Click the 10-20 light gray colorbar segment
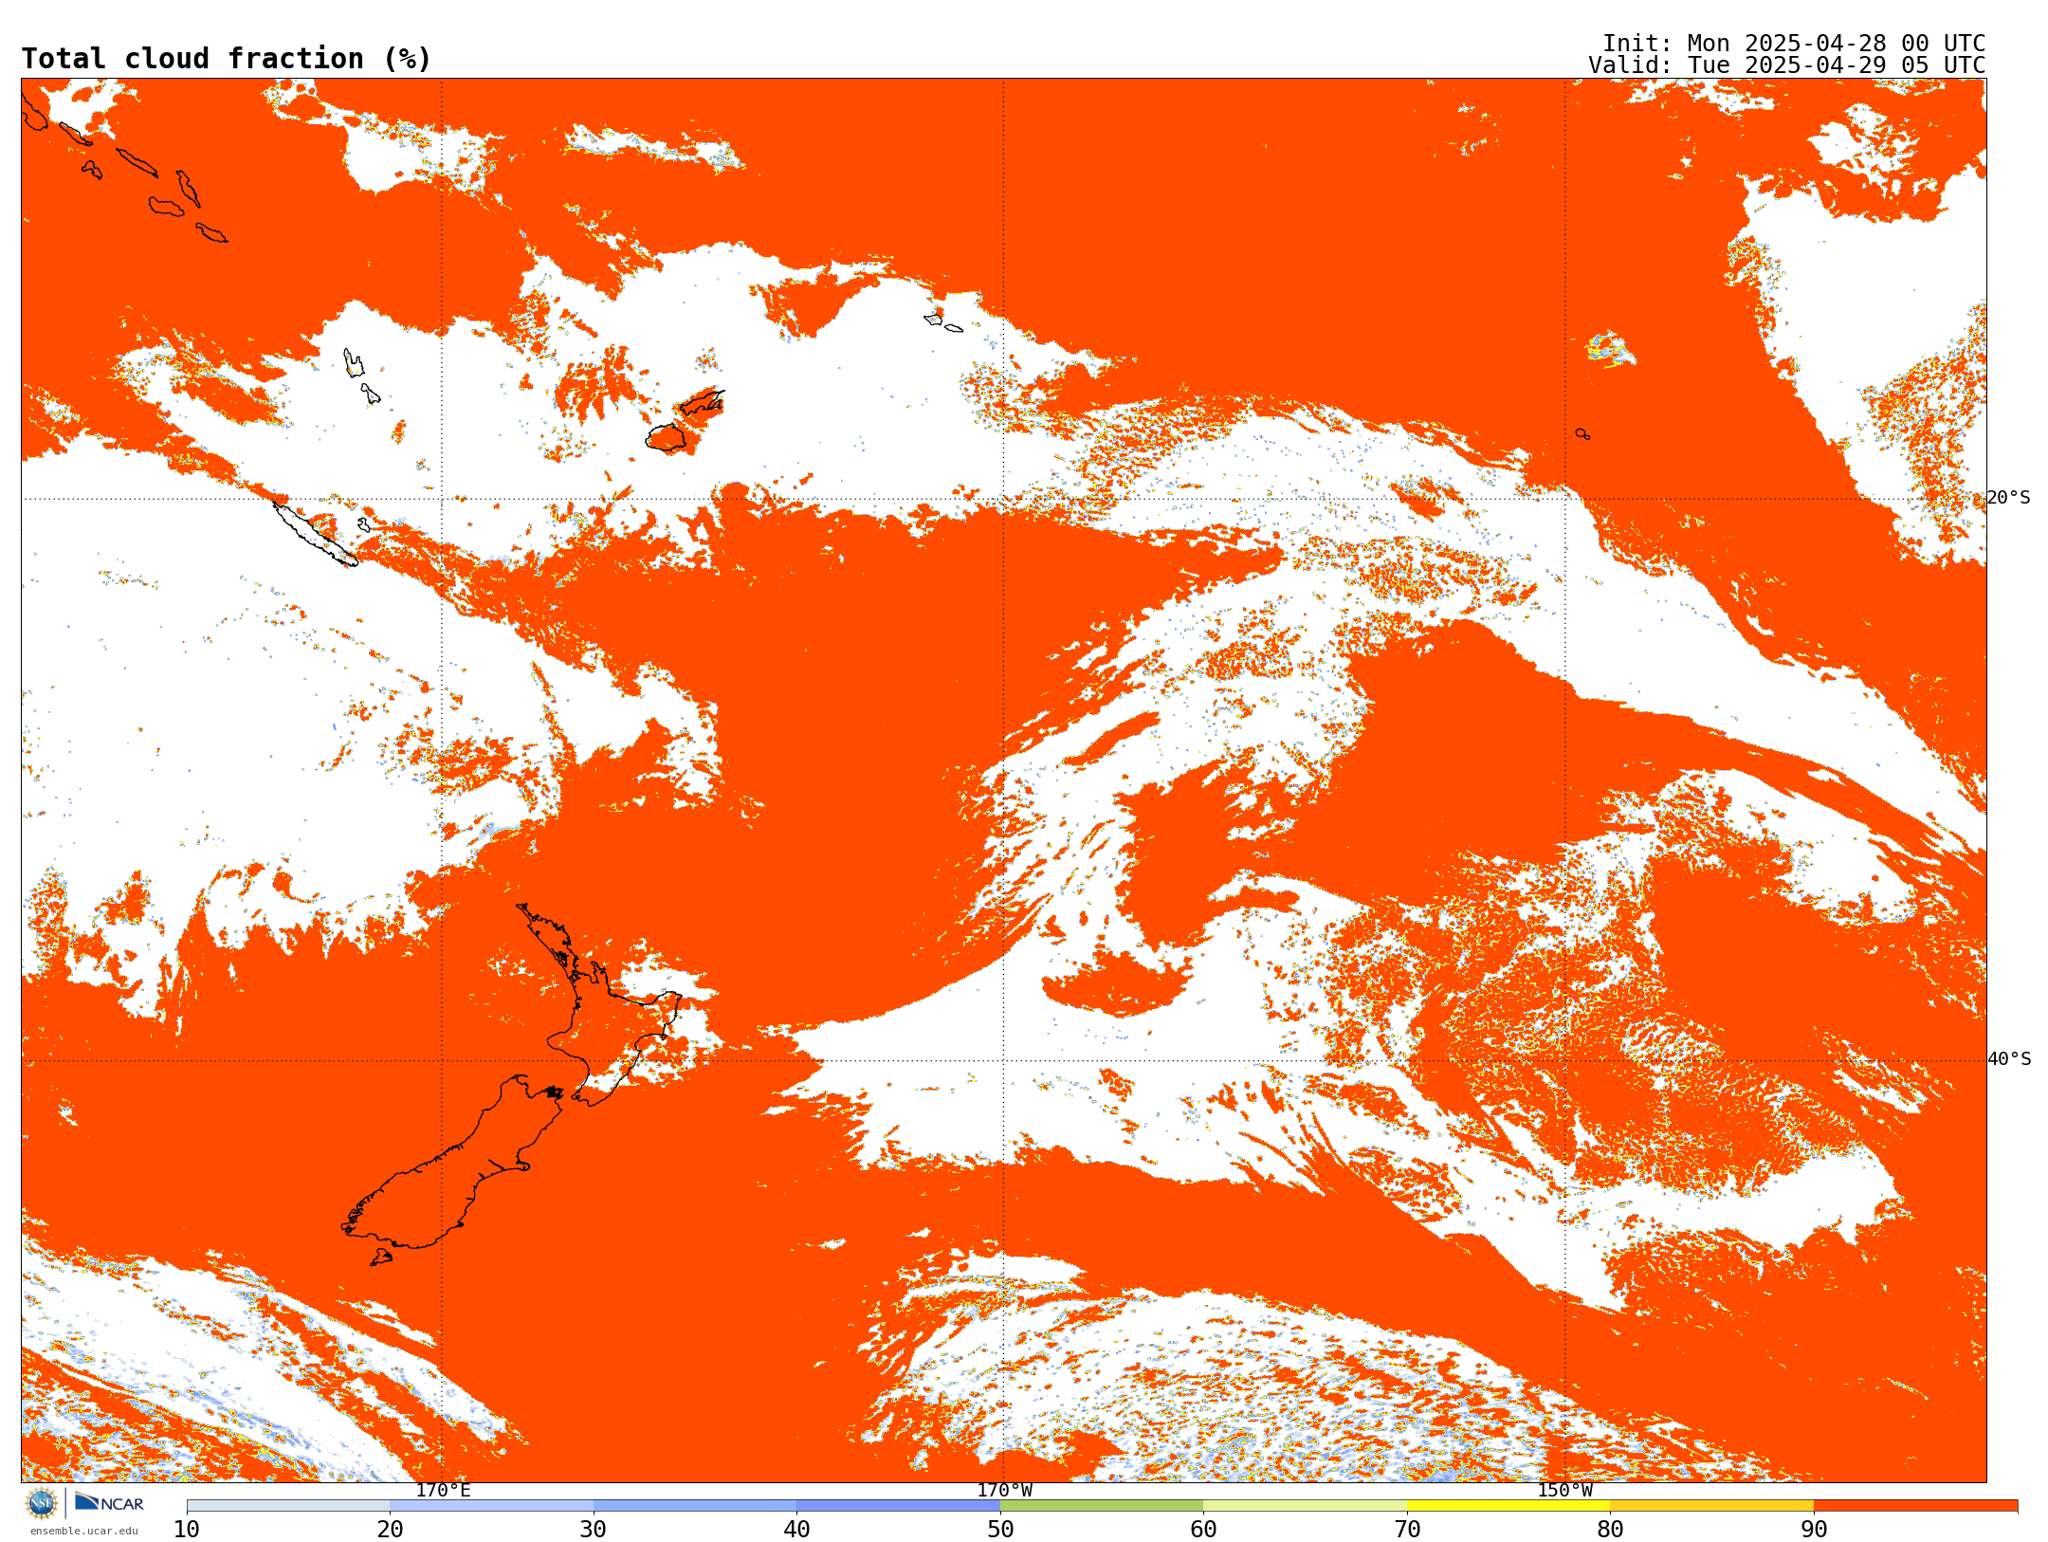Image resolution: width=2048 pixels, height=1542 pixels. (x=288, y=1506)
